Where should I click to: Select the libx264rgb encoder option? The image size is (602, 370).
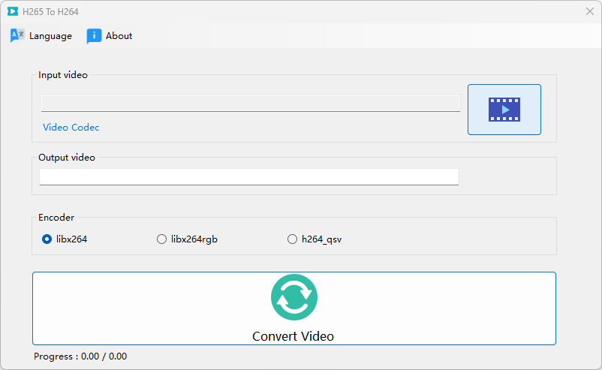187,239
